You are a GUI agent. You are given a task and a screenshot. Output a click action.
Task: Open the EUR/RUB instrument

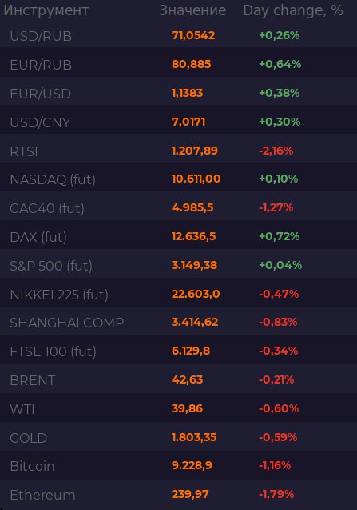click(179, 64)
